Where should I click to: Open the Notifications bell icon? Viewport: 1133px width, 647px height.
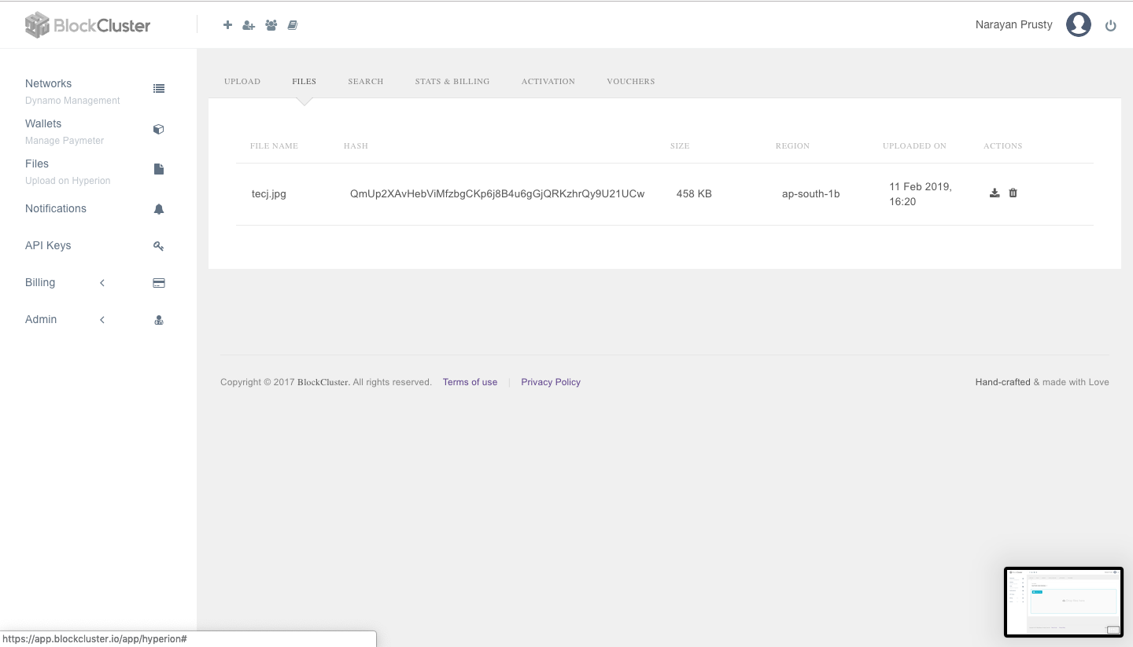[159, 208]
